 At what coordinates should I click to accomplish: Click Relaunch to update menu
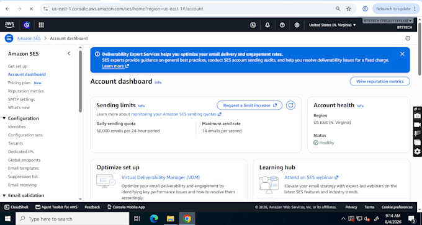click(395, 9)
